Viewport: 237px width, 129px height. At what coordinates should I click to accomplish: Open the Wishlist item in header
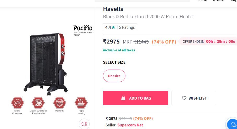pyautogui.click(x=218, y=1)
